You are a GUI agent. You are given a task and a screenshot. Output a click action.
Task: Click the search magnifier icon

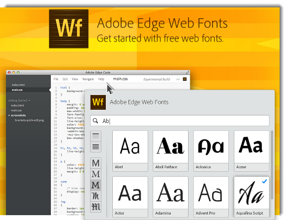click(x=96, y=121)
